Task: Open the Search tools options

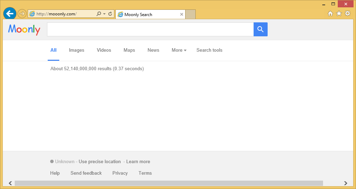Action: (x=209, y=50)
